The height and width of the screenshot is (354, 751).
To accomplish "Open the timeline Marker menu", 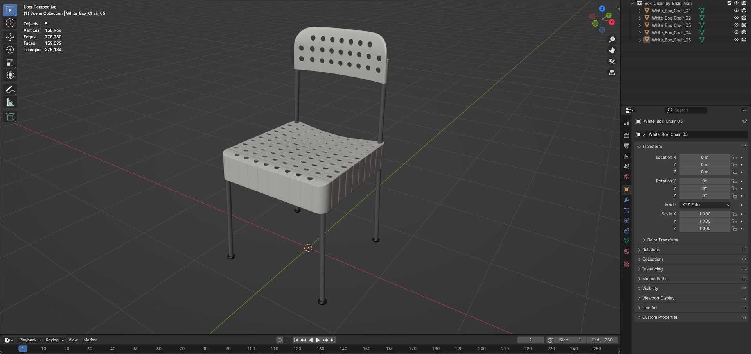I will point(90,340).
